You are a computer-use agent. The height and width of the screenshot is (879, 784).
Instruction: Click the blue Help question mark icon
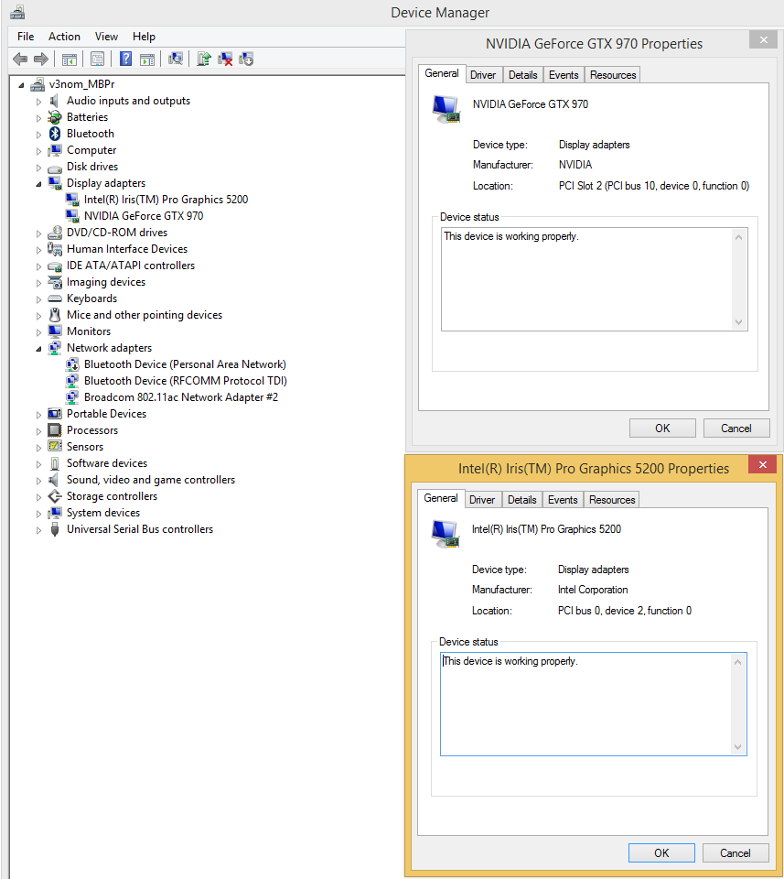(x=126, y=59)
